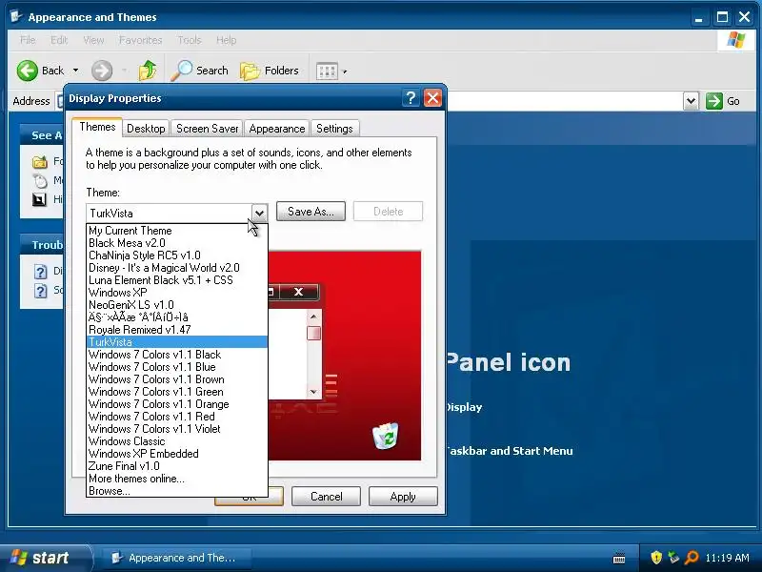
Task: Click the green Back arrow icon
Action: [x=28, y=71]
